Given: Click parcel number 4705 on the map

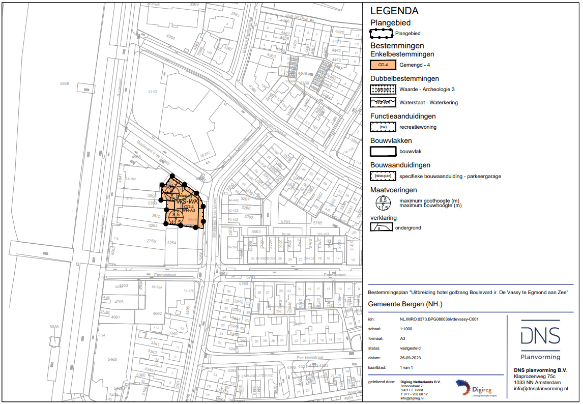Looking at the screenshot, I should pos(119,302).
